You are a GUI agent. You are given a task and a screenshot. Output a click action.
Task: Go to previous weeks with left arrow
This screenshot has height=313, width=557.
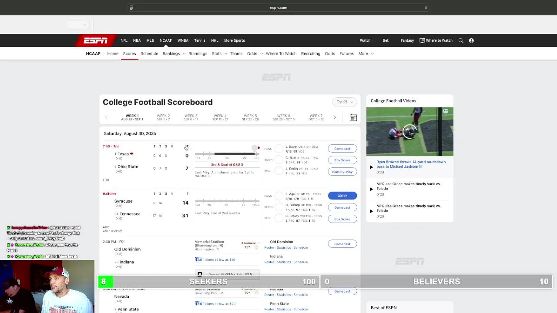[x=107, y=117]
